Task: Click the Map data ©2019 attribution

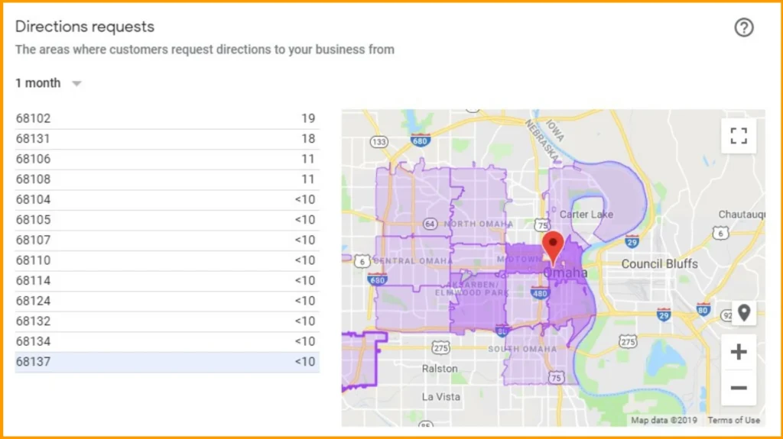Action: coord(664,420)
